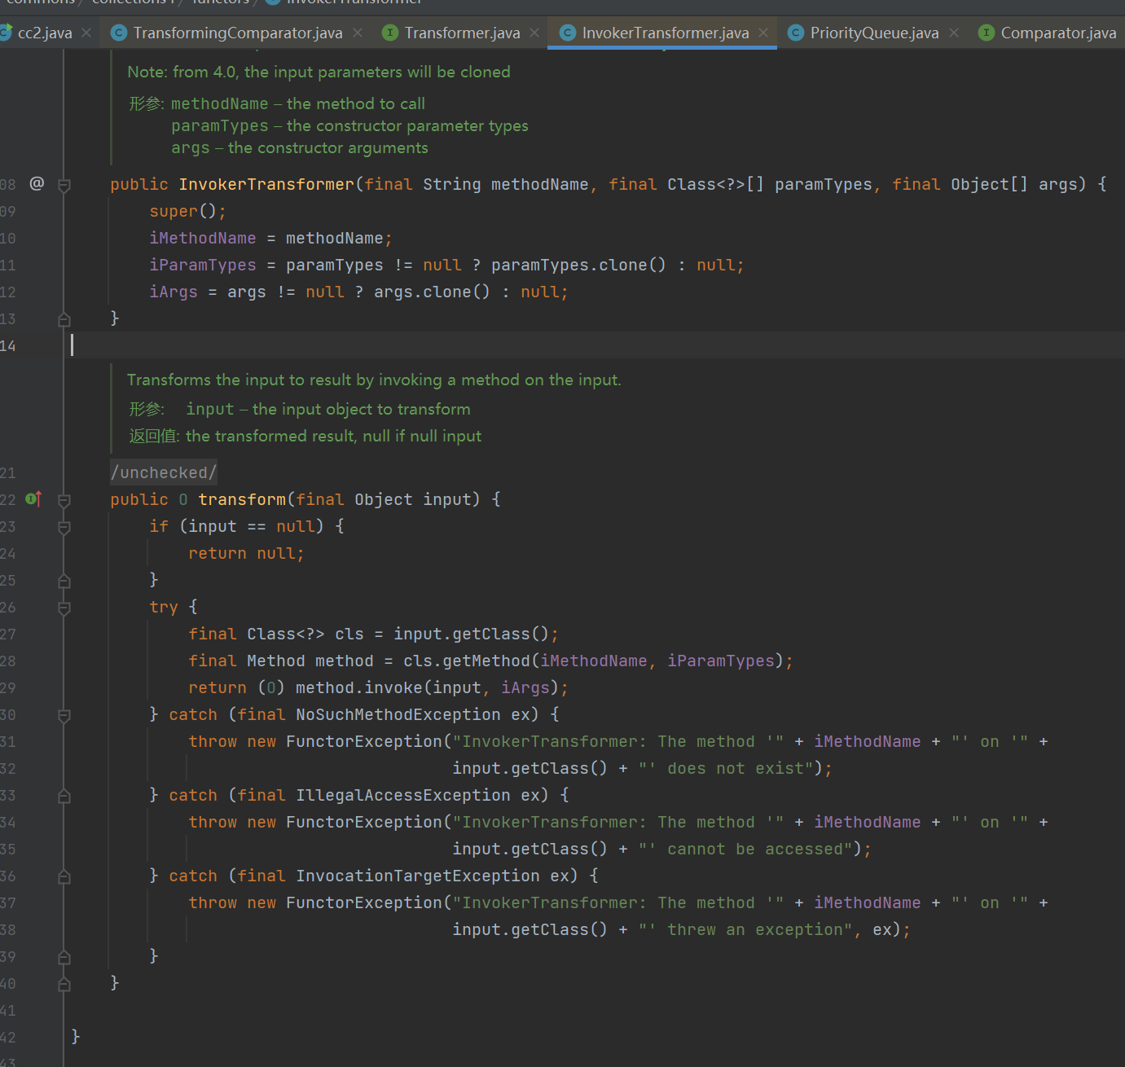Click NoSuchMethodException in catch clause
Image resolution: width=1125 pixels, height=1067 pixels.
click(x=398, y=714)
